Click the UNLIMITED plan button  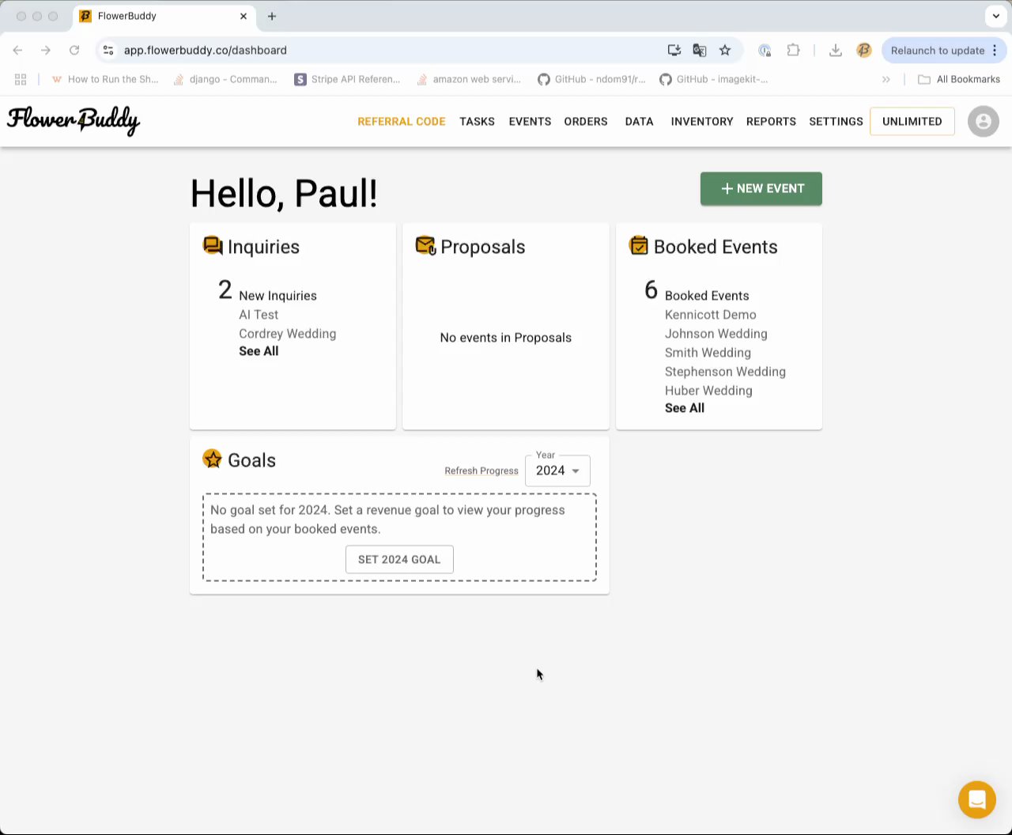point(912,121)
